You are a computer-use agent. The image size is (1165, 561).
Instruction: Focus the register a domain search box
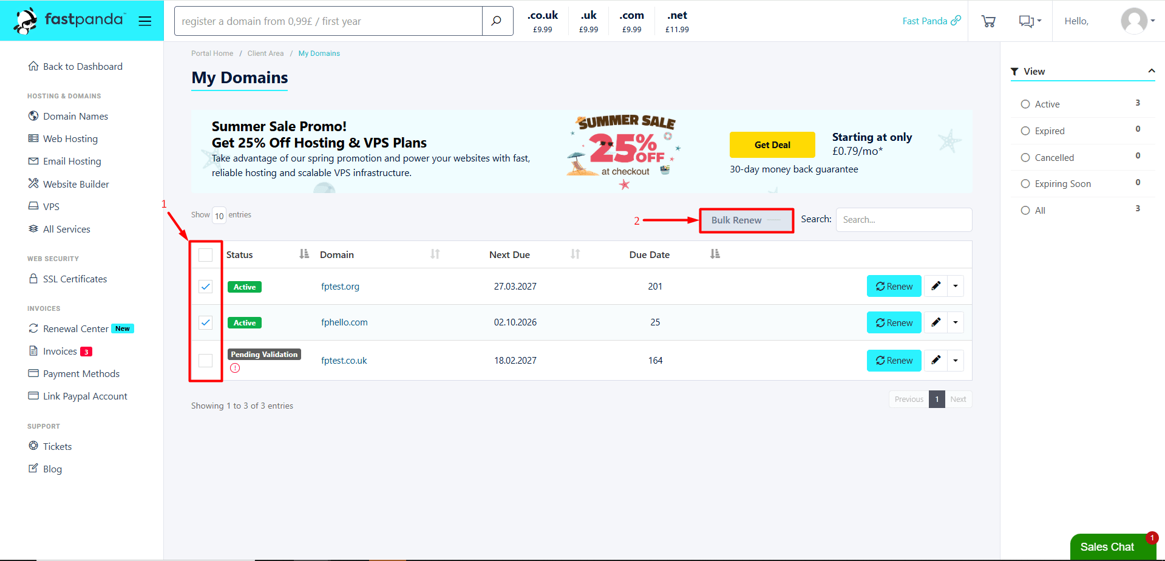click(x=328, y=21)
